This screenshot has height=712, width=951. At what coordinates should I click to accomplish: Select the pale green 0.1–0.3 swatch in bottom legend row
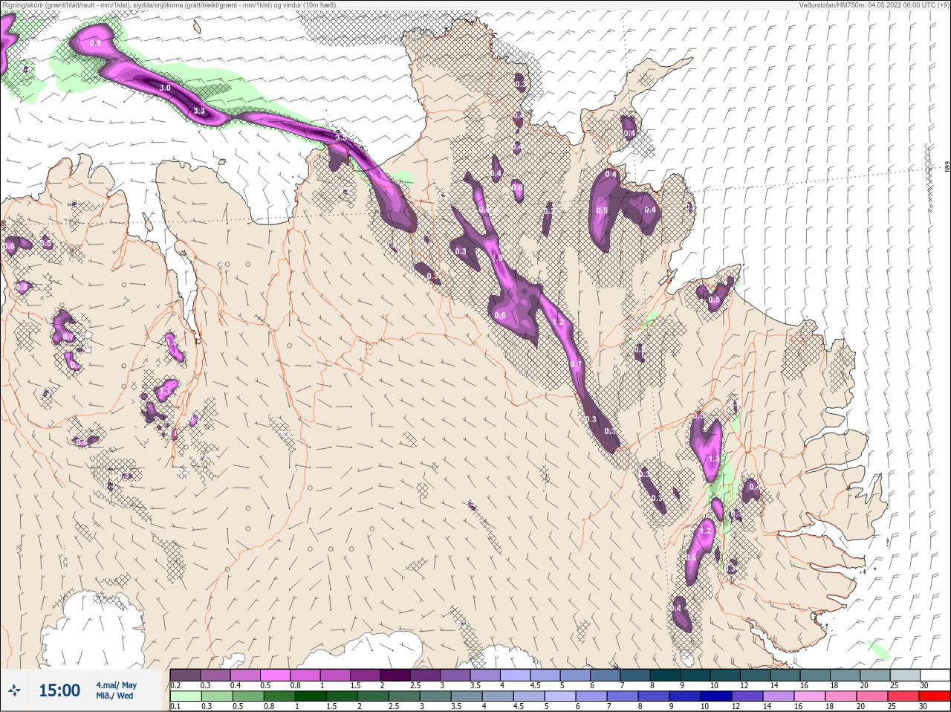pyautogui.click(x=185, y=696)
